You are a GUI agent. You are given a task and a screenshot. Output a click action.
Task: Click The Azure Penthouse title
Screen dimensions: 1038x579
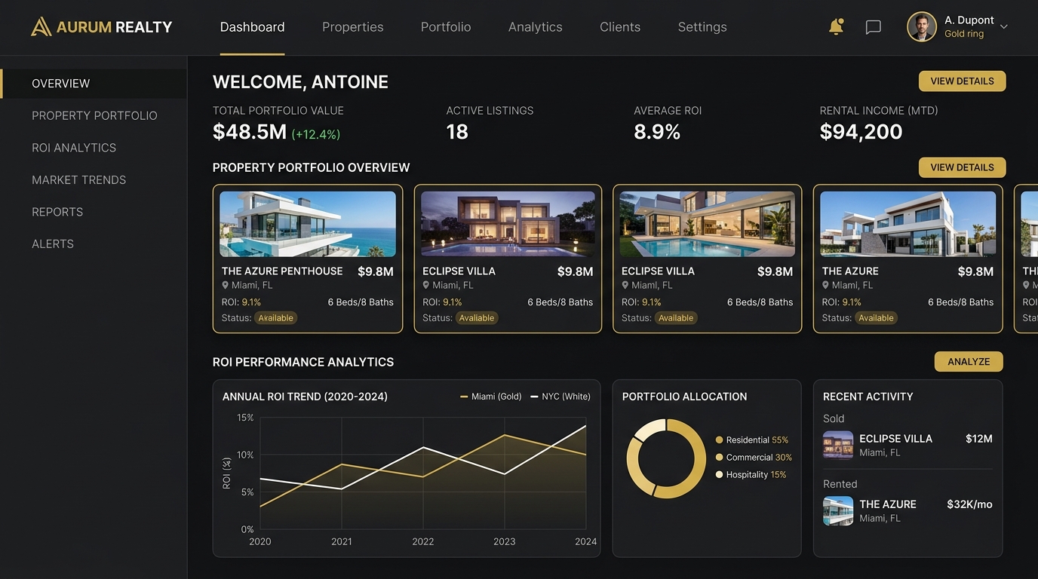[282, 271]
